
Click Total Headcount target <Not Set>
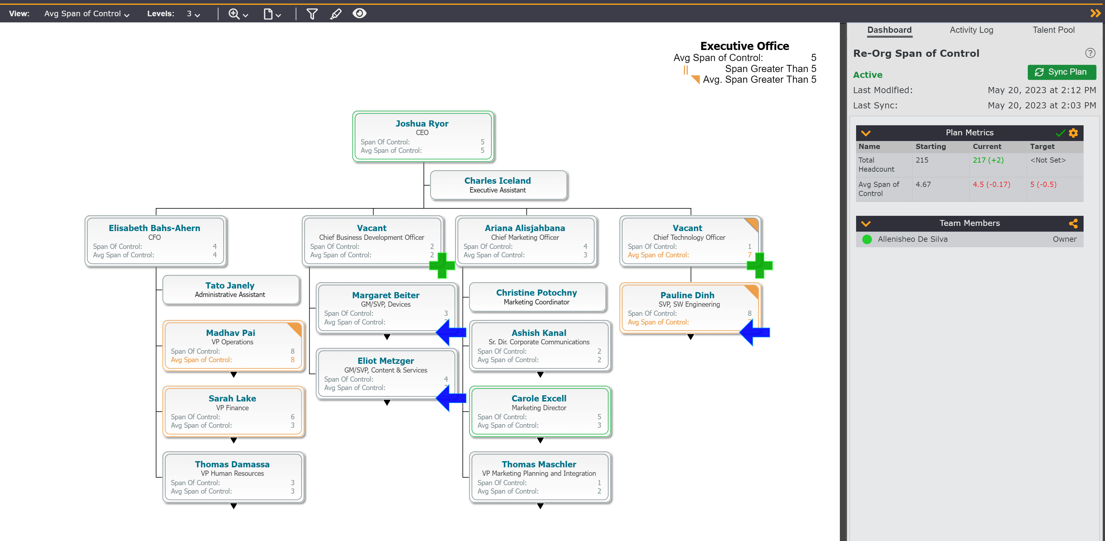[x=1048, y=160]
